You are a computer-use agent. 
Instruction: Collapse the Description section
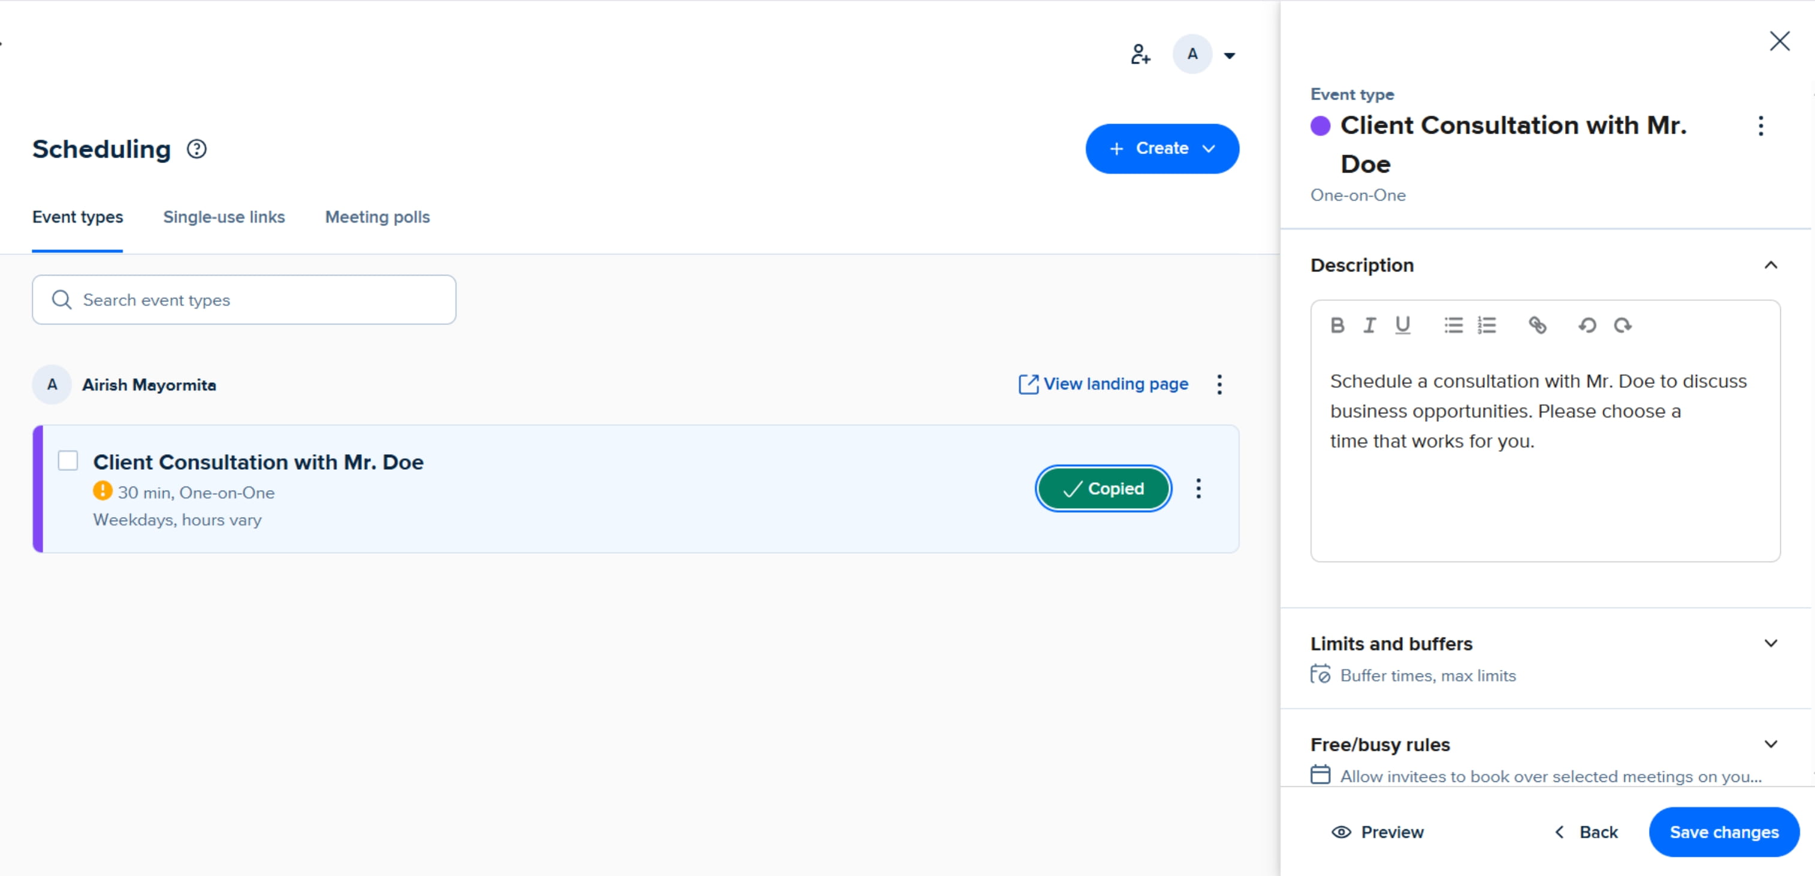[x=1770, y=265]
